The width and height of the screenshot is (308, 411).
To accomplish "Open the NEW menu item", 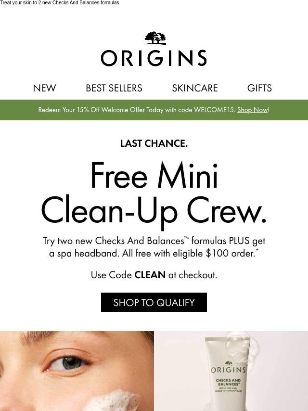I will tap(45, 88).
